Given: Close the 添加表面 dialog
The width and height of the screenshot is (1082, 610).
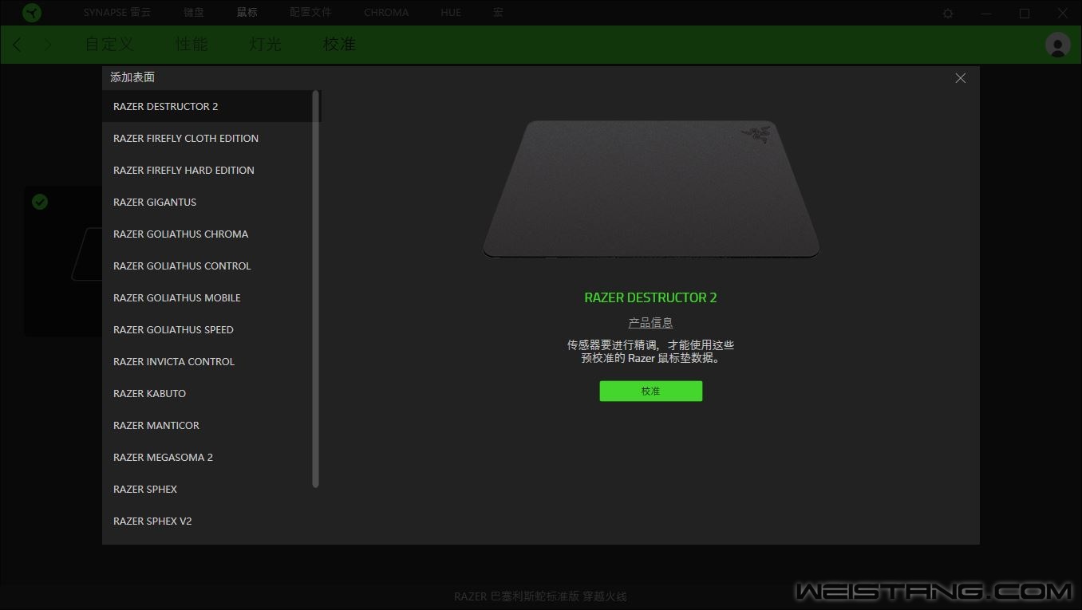Looking at the screenshot, I should [x=961, y=78].
